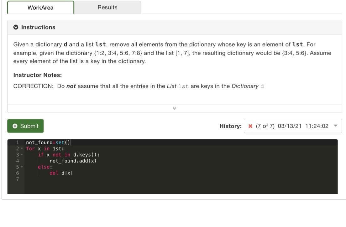Expand instructions using the double-chevron bar
This screenshot has height=227, width=346.
[174, 108]
